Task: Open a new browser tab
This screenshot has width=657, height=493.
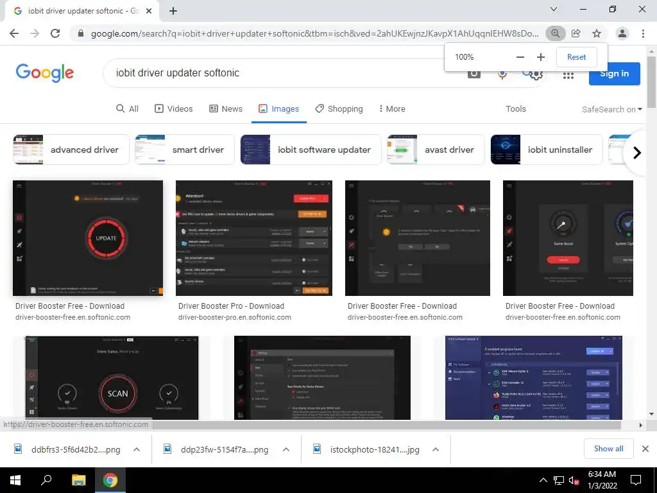Action: pos(173,11)
